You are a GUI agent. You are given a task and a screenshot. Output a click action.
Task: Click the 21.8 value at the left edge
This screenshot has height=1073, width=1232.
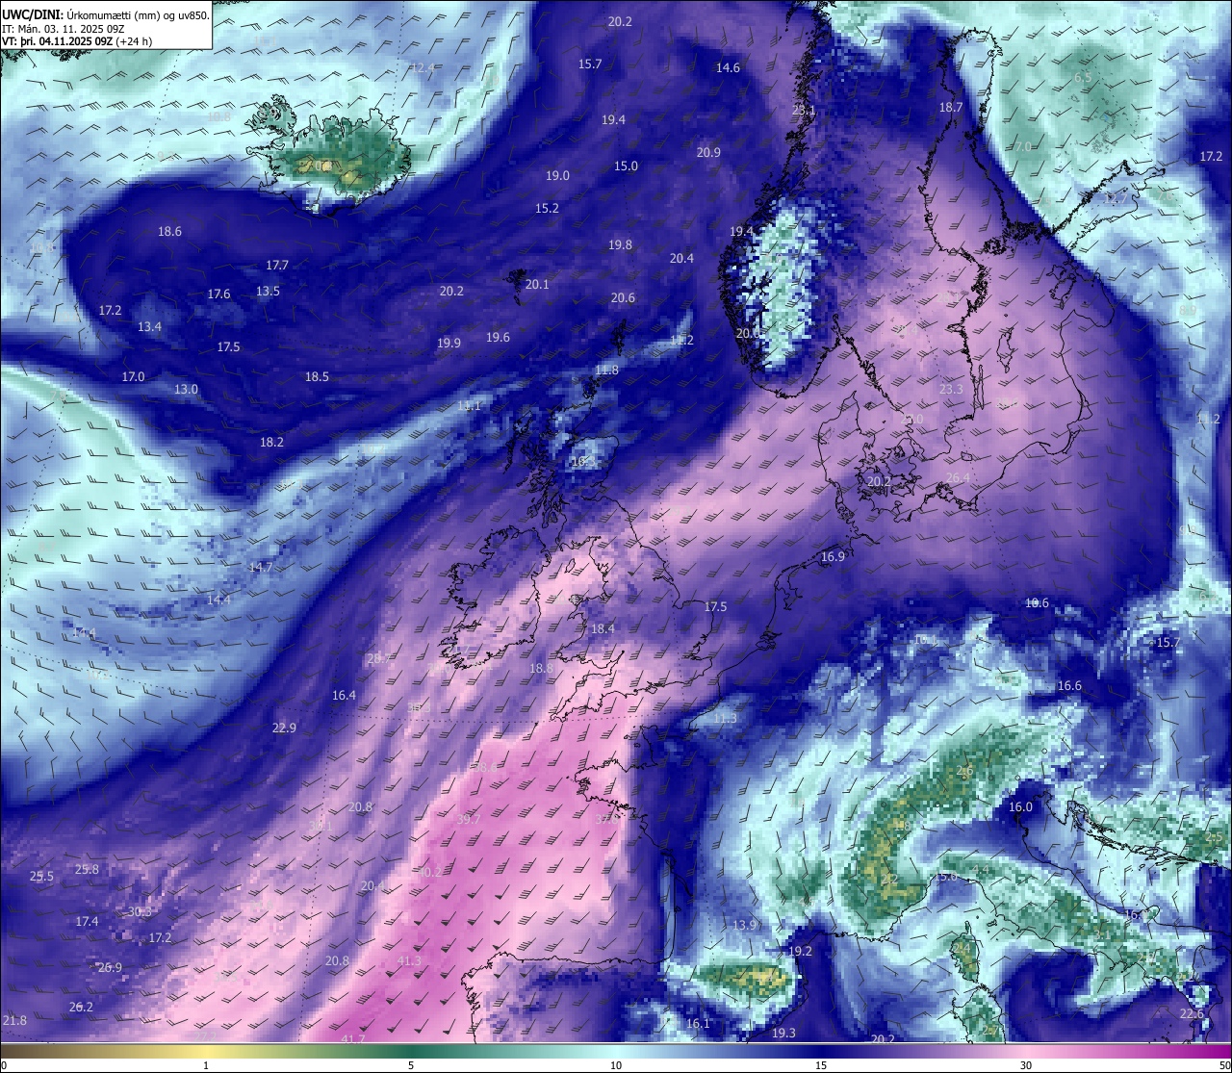[x=14, y=1020]
